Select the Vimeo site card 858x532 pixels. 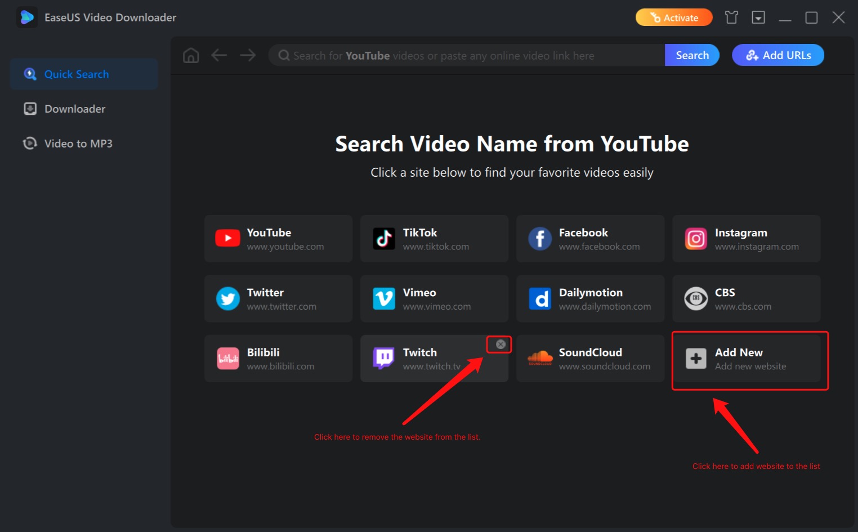[434, 298]
